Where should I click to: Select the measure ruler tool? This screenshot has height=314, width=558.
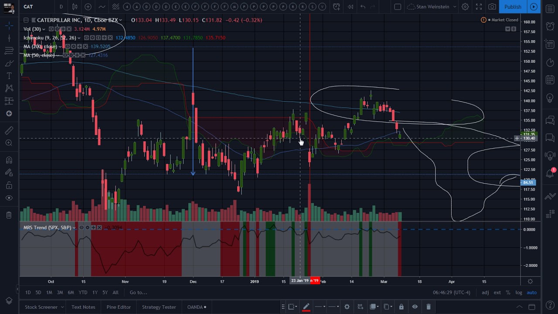click(9, 130)
